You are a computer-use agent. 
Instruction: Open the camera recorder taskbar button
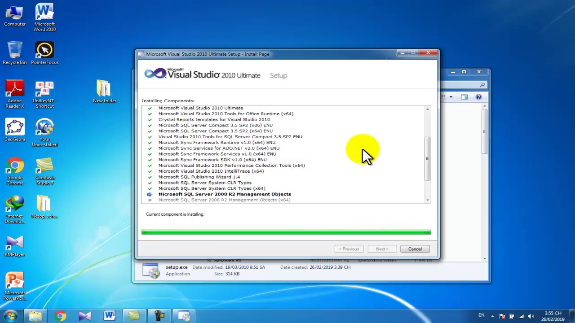coord(159,316)
